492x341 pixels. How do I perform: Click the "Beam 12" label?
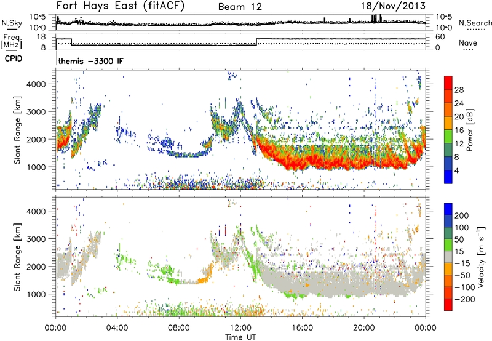tap(240, 7)
